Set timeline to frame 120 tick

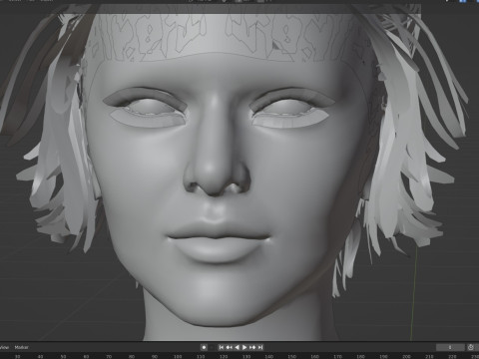224,357
